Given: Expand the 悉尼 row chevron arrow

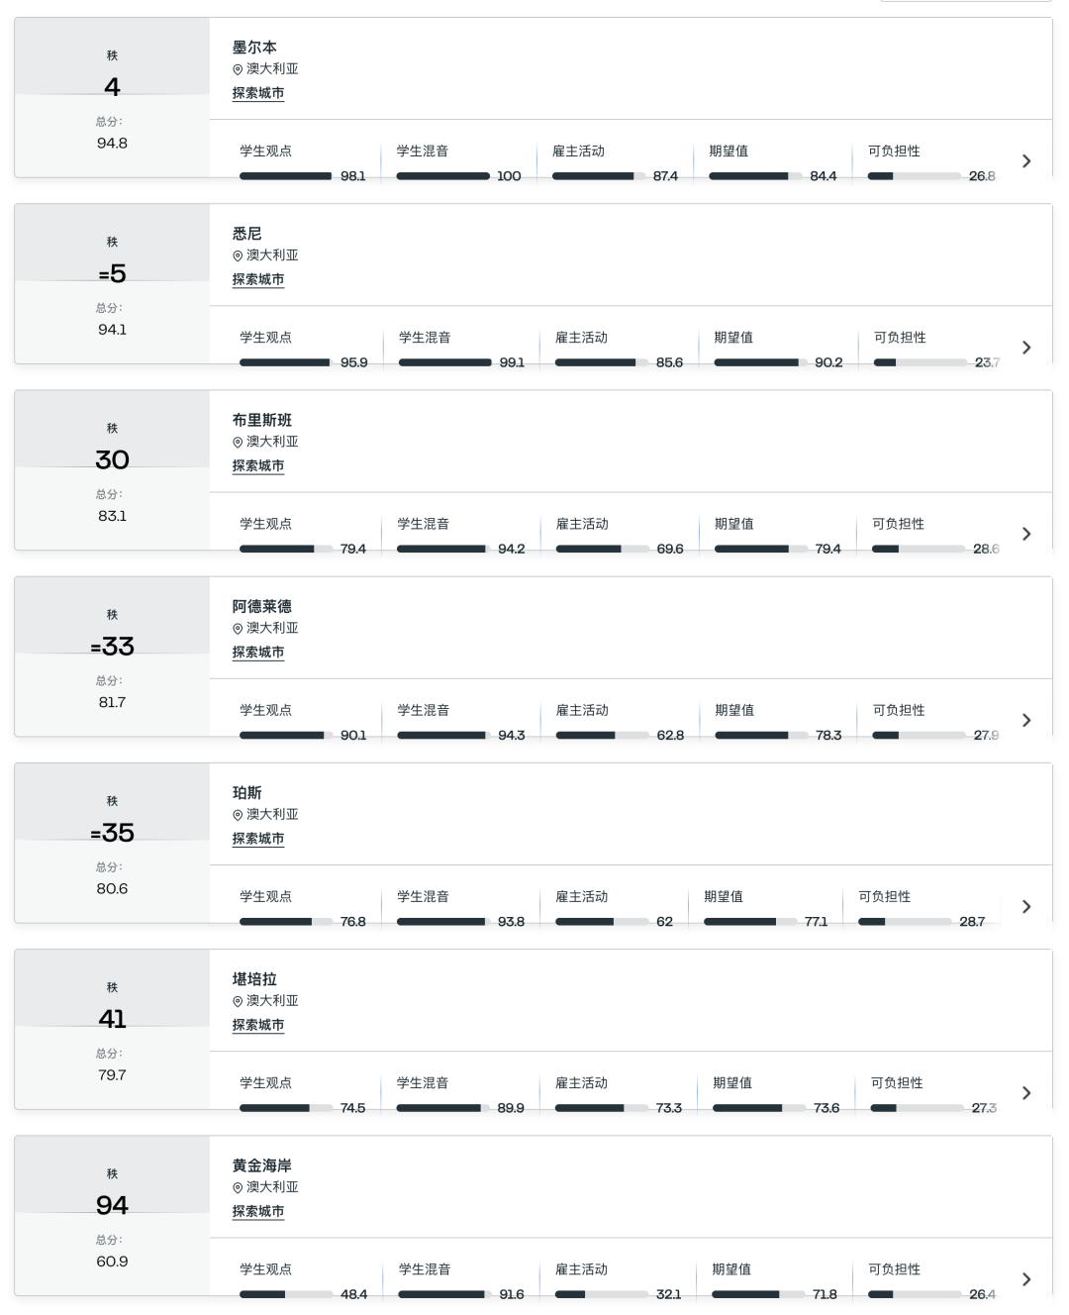Looking at the screenshot, I should (x=1026, y=348).
